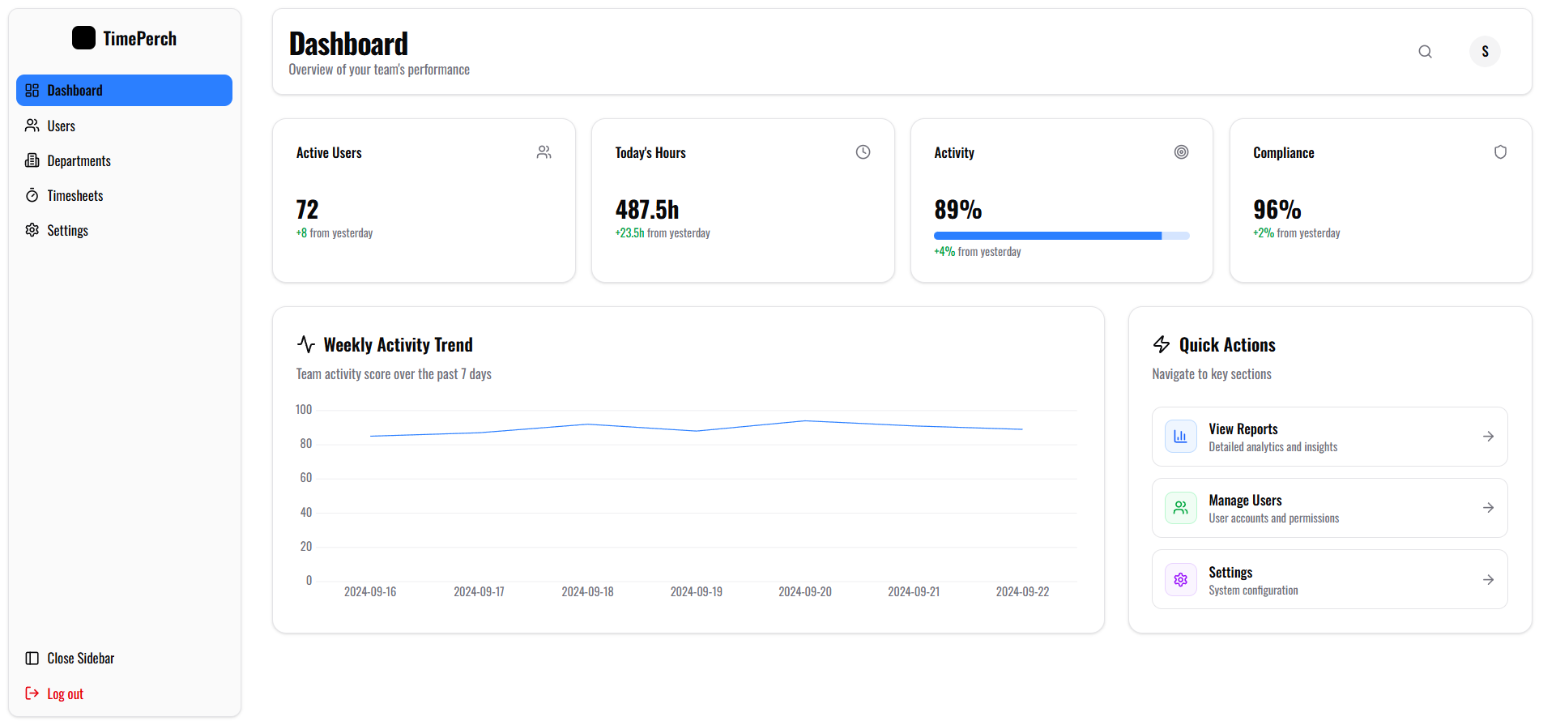Click the shield icon on Compliance card
This screenshot has width=1556, height=725.
(1499, 152)
